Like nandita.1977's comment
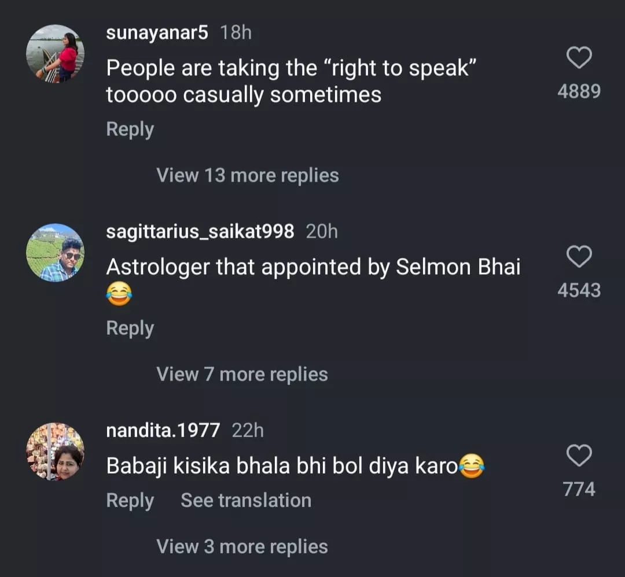 (579, 456)
